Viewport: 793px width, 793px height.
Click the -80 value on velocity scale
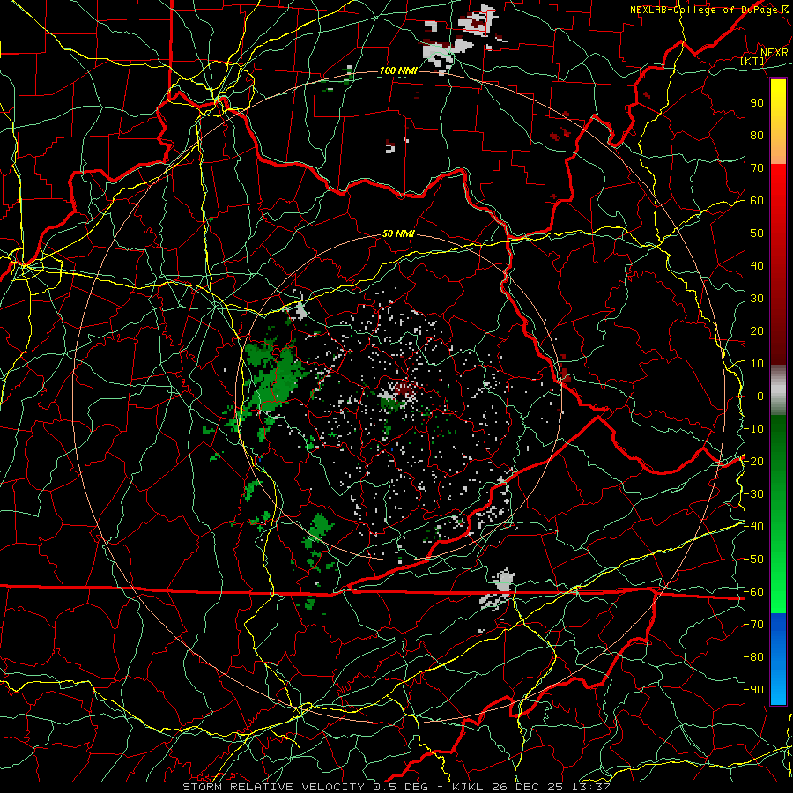753,657
